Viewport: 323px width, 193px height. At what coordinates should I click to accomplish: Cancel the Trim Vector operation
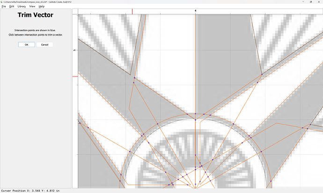tap(44, 44)
